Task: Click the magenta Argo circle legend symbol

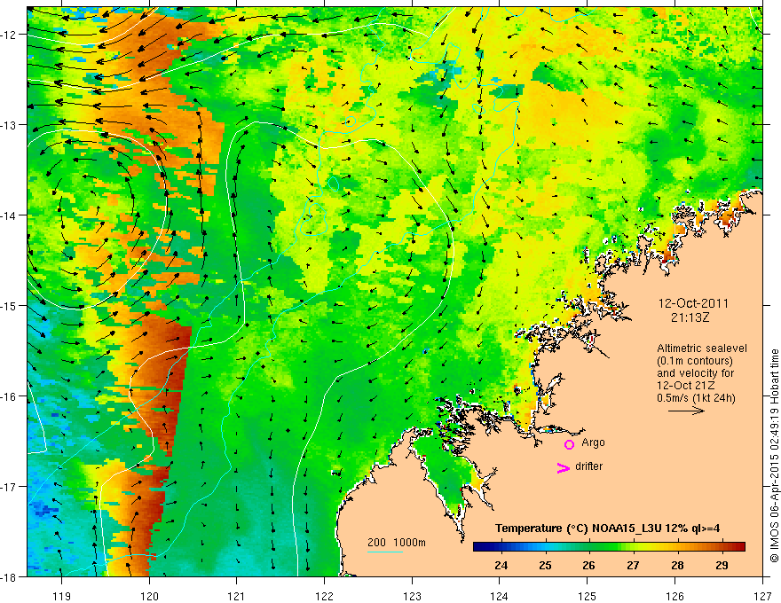Action: click(x=569, y=444)
